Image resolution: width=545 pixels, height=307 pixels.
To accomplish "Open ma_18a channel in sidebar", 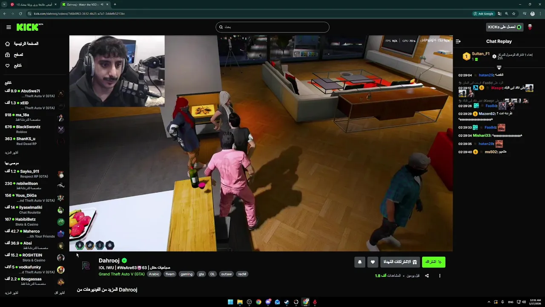I will tap(34, 117).
